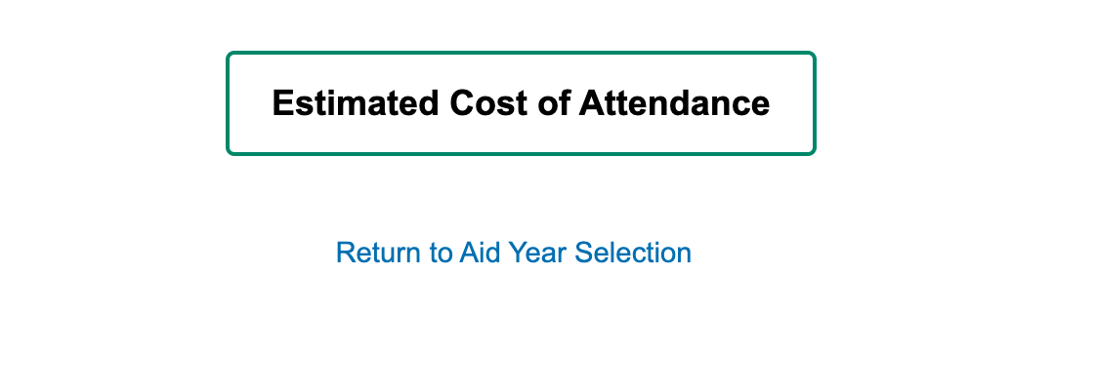Viewport: 1096px width, 392px height.
Task: Click the blue Return to Aid Year Selection text
Action: pyautogui.click(x=514, y=253)
